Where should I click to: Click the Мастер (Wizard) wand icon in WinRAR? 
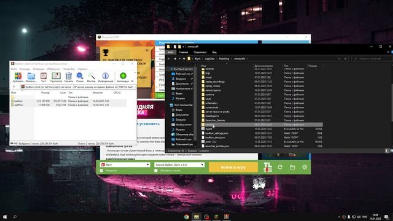point(91,76)
